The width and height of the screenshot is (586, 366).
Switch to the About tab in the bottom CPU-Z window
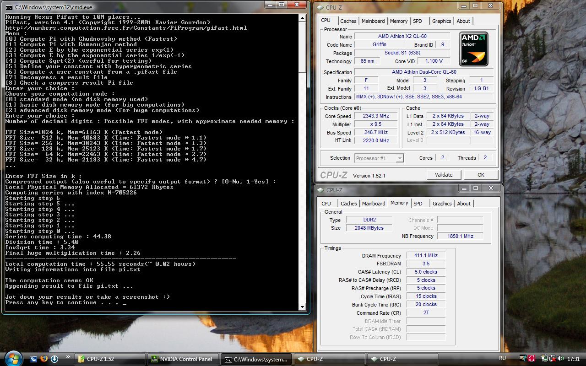tap(464, 204)
